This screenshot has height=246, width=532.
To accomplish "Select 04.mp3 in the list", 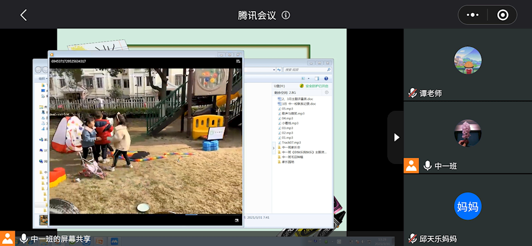I will tap(285, 118).
